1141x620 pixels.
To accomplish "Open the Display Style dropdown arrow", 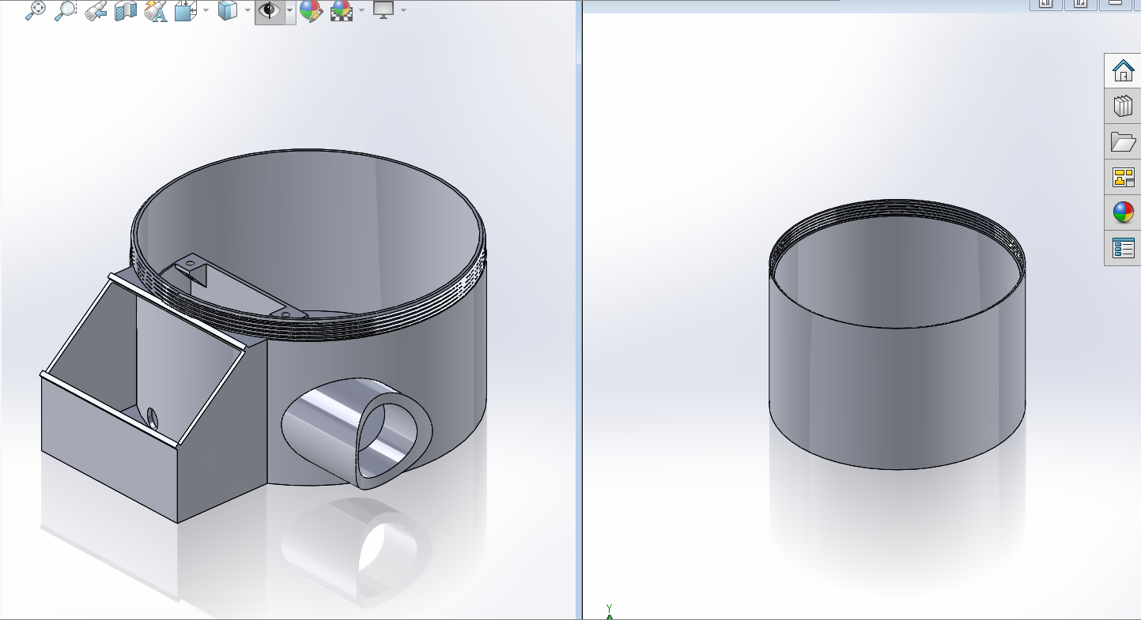I will pyautogui.click(x=247, y=10).
